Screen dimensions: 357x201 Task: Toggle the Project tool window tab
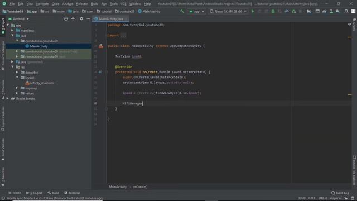pyautogui.click(x=3, y=26)
